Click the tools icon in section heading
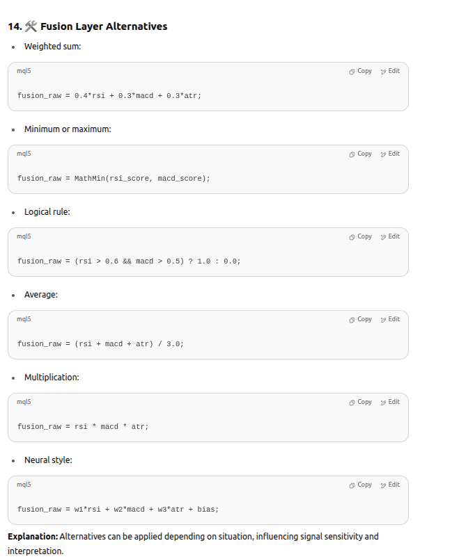The height and width of the screenshot is (559, 452). [x=31, y=26]
